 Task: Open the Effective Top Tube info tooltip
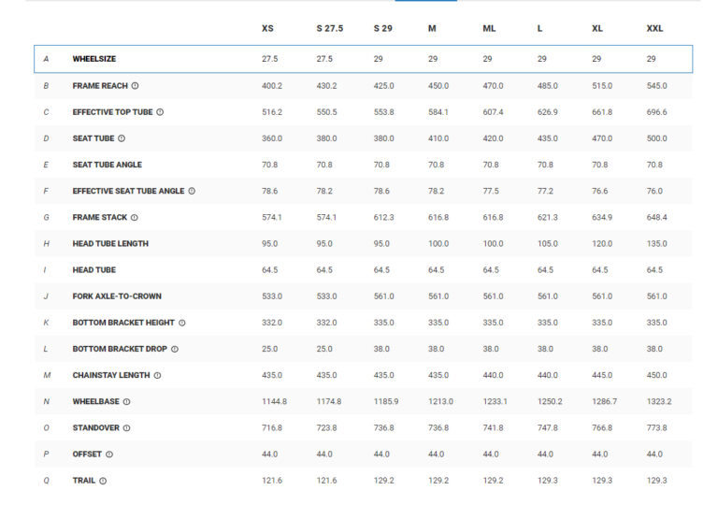point(160,112)
